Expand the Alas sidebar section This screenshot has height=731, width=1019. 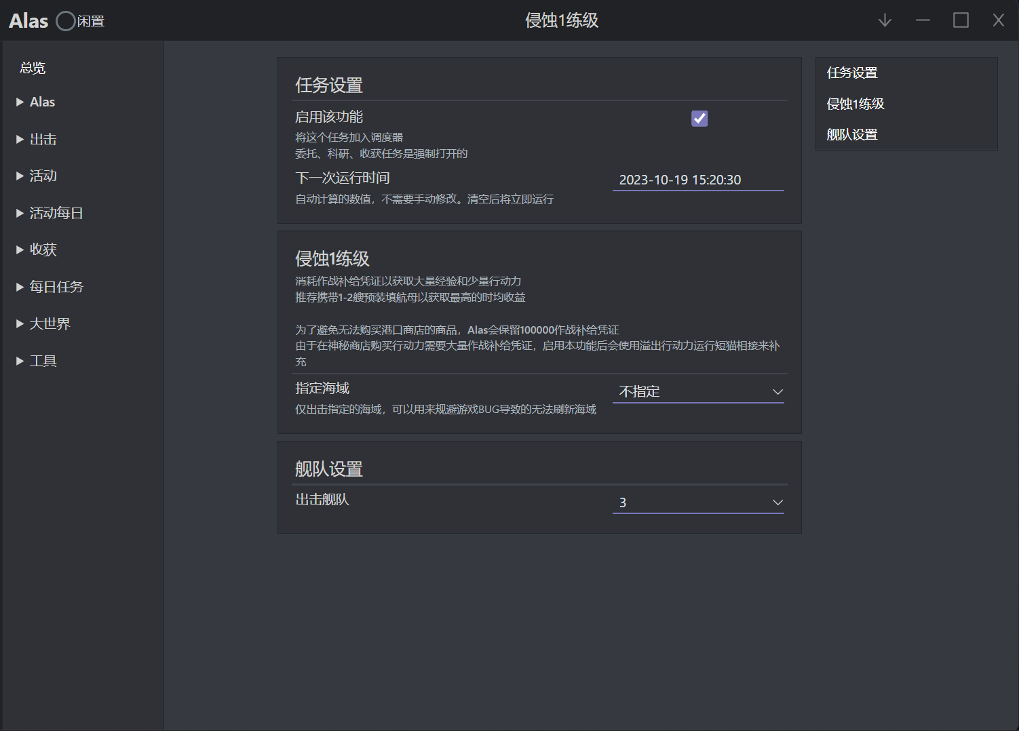point(42,101)
